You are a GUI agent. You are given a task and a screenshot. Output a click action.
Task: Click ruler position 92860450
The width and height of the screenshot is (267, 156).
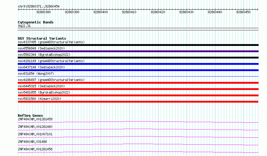[x=243, y=12]
